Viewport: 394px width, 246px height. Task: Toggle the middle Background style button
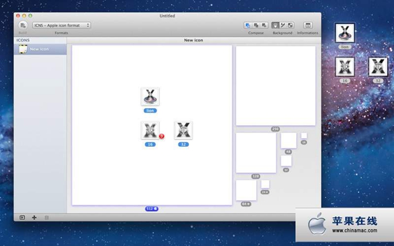283,25
